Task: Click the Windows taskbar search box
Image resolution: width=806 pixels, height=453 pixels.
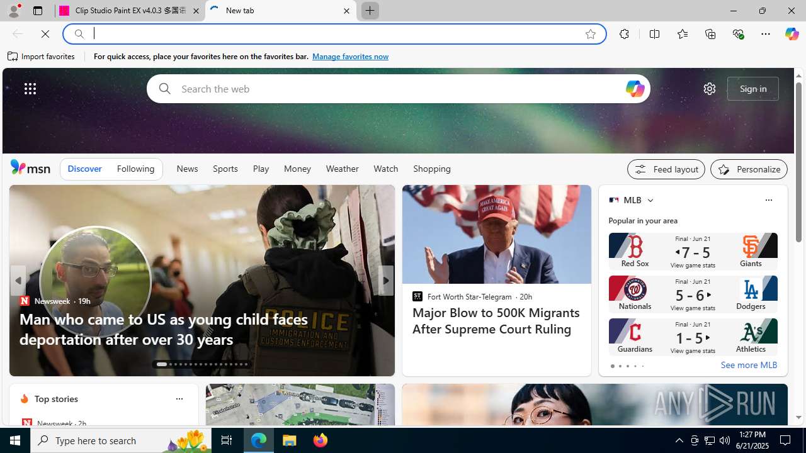Action: 120,440
